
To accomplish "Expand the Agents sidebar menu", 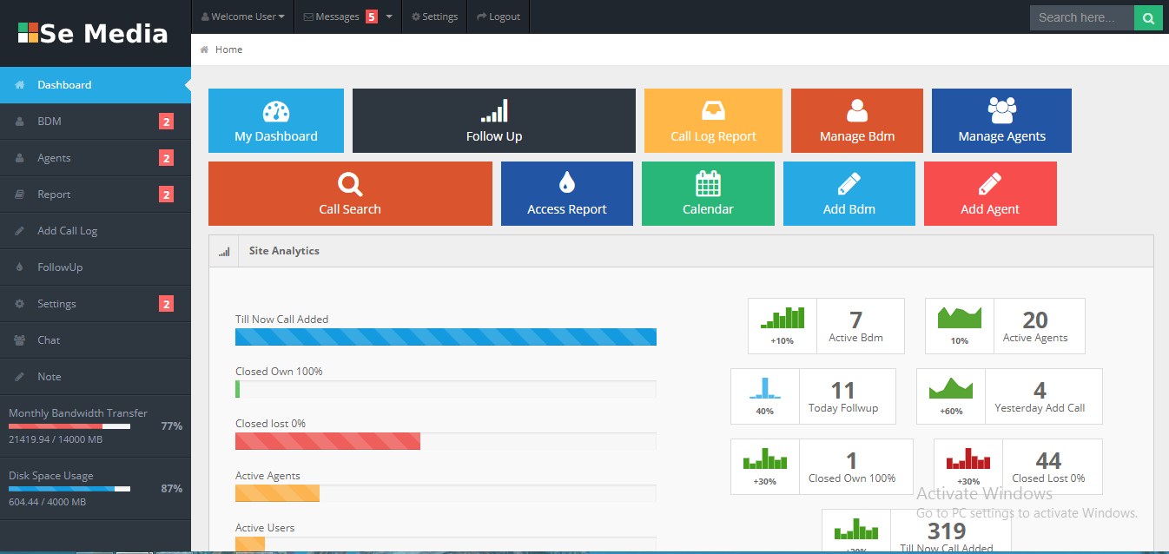I will pos(96,158).
